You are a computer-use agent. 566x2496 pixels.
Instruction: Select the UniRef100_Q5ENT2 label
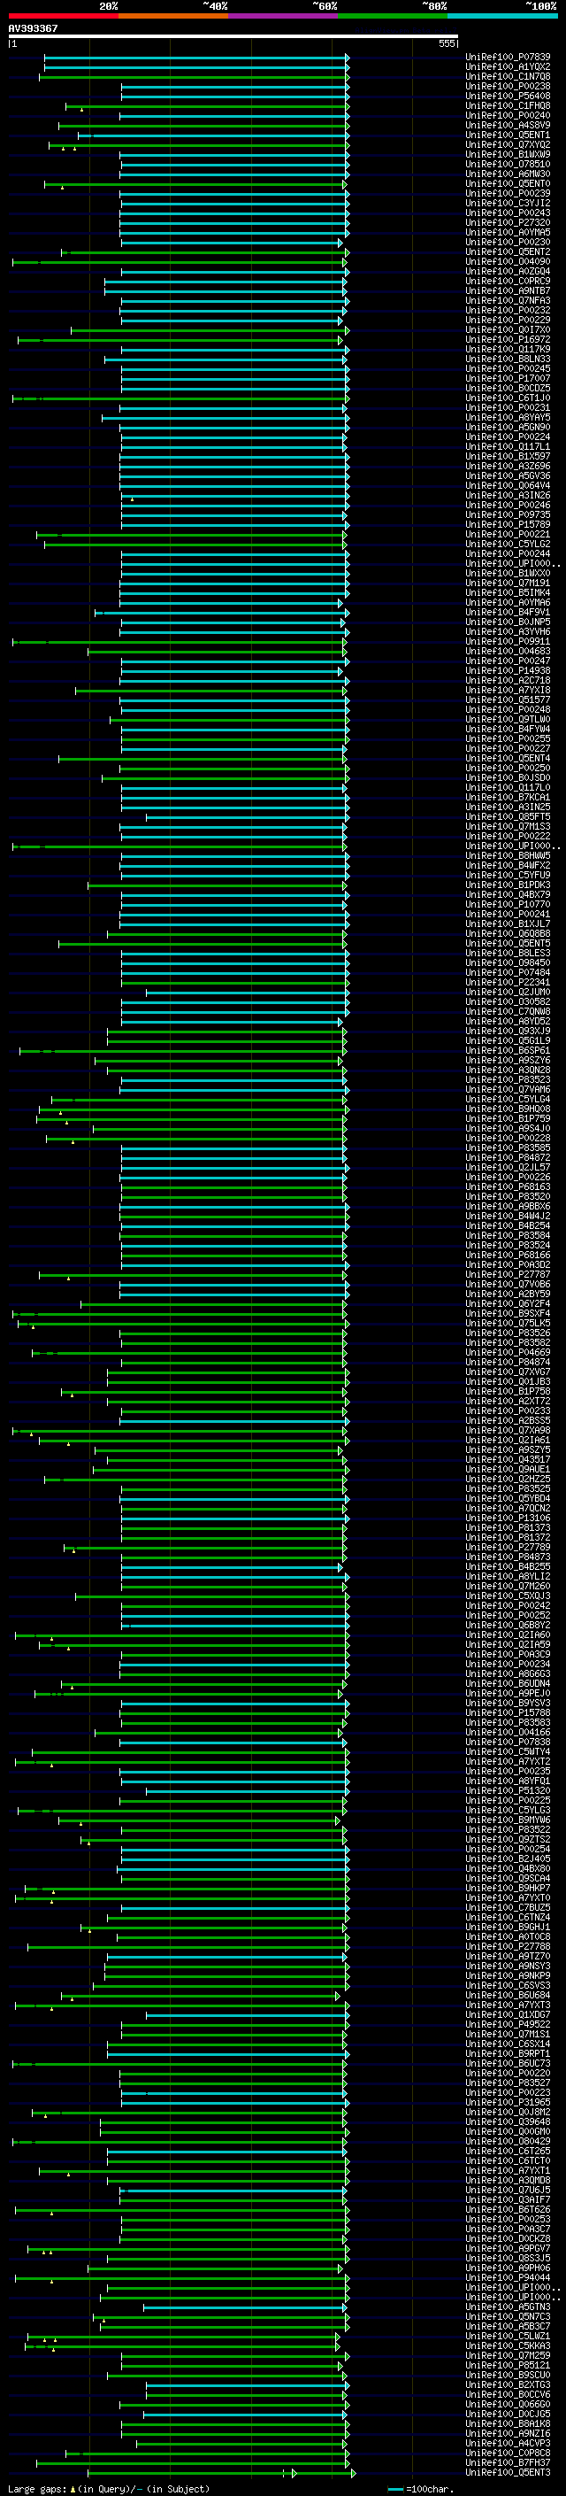508,252
